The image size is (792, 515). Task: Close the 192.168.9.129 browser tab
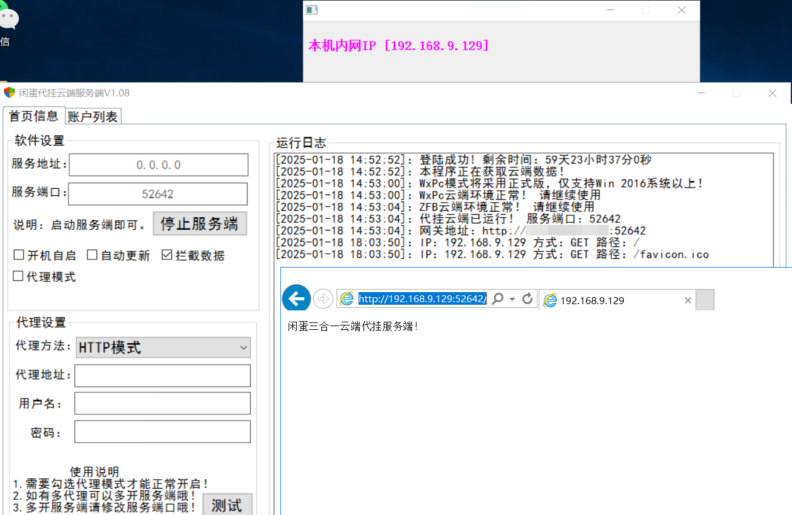pos(688,300)
